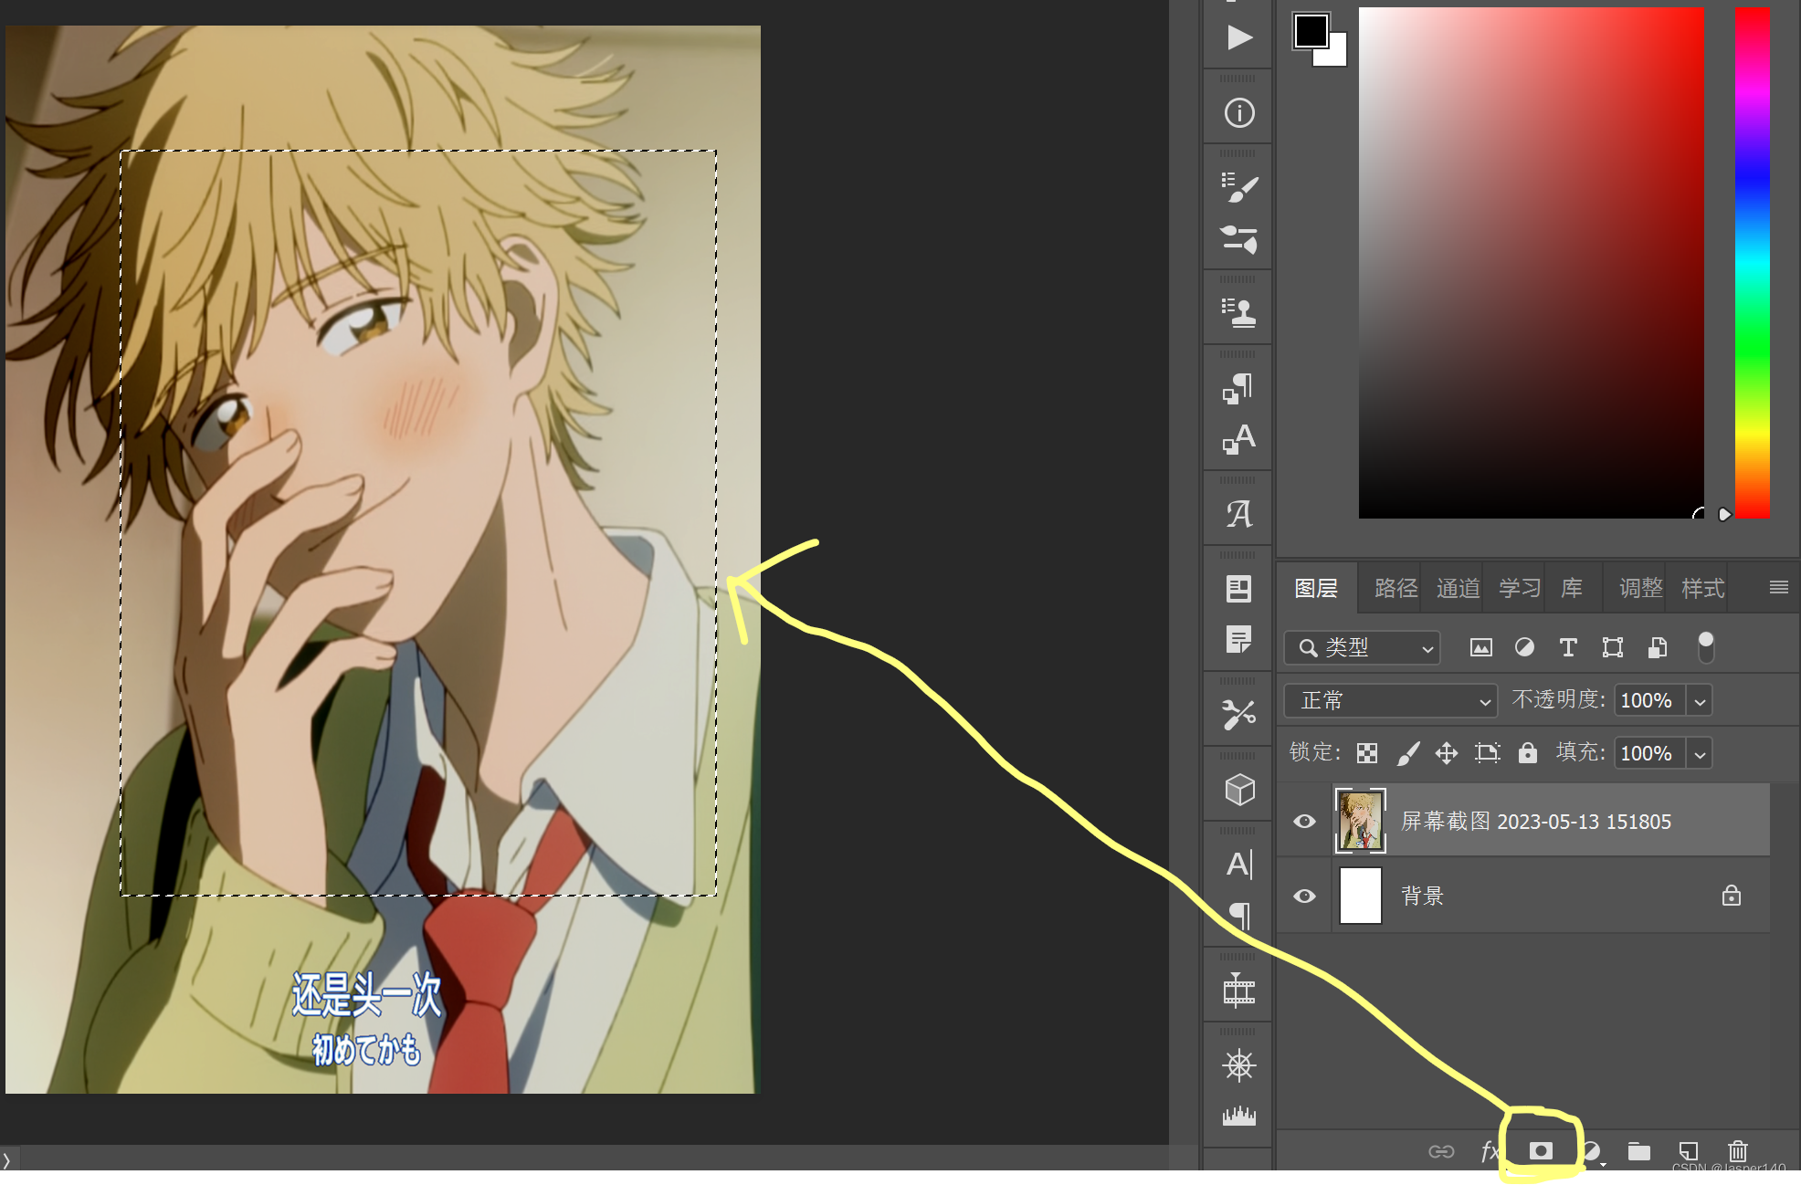Viewport: 1801px width, 1185px height.
Task: Turn layer filtering switch on or off
Action: tap(1705, 647)
